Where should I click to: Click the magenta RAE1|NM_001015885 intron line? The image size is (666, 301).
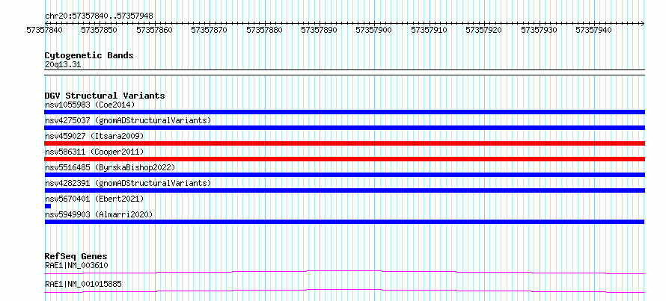(344, 291)
